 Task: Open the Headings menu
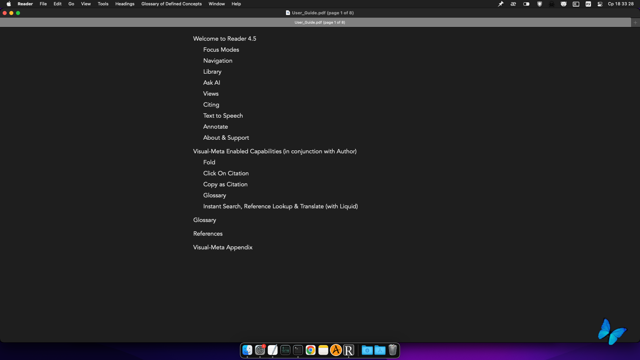(x=125, y=4)
